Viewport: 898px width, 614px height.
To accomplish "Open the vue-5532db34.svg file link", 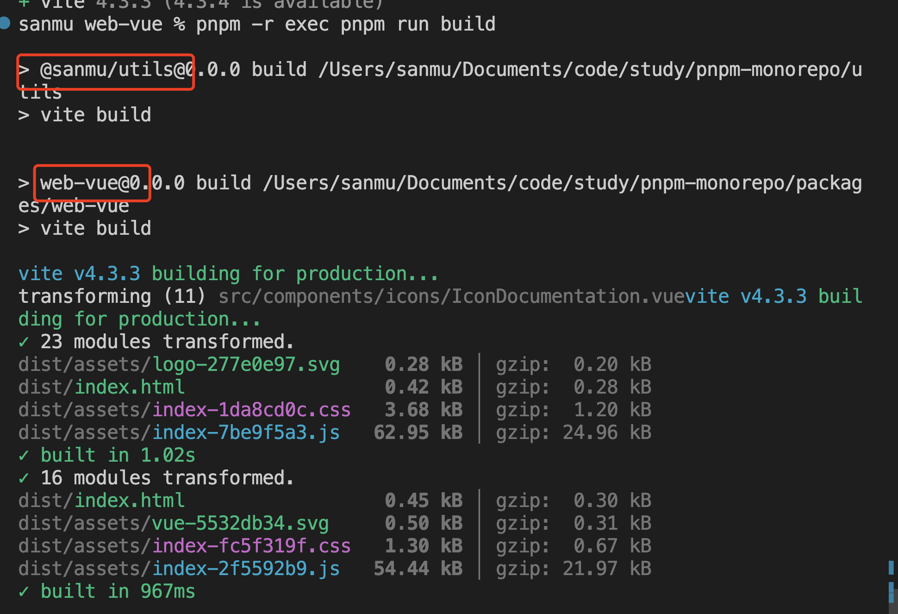I will (x=240, y=524).
